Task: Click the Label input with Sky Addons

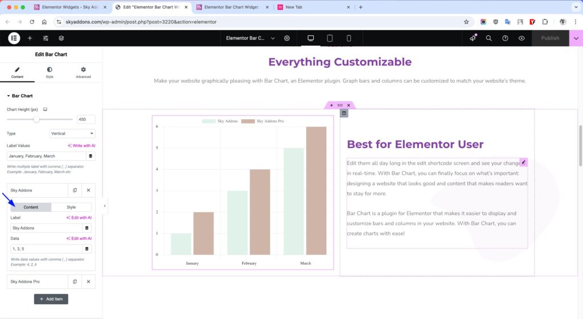Action: click(46, 228)
